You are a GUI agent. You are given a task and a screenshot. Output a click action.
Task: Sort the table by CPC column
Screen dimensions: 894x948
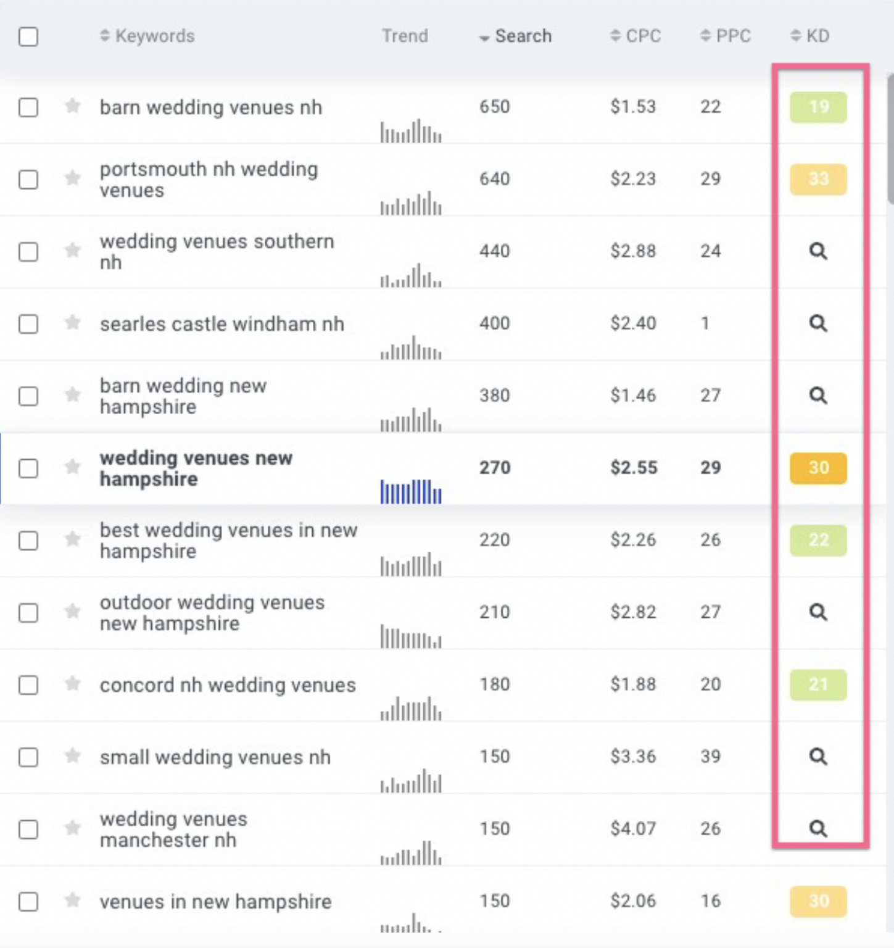tap(635, 36)
